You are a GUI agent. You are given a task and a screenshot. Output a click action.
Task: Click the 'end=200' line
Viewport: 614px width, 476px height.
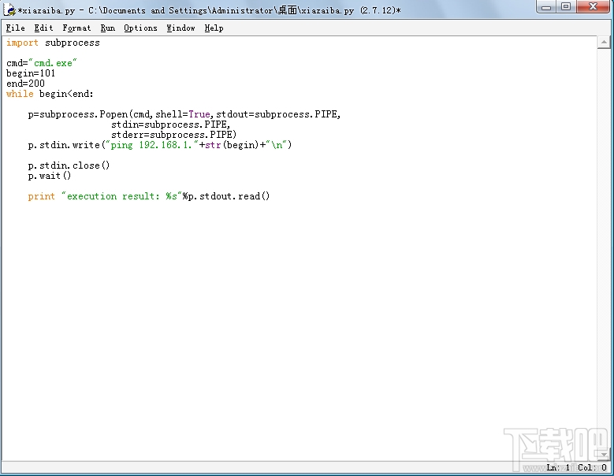(x=25, y=84)
